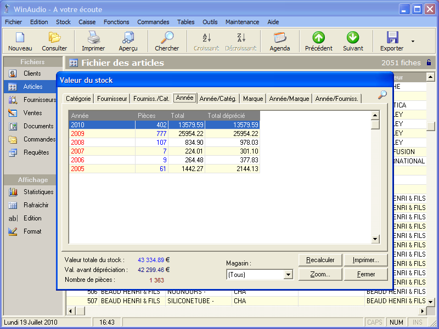Sort by the Total déprécié column header

[x=232, y=116]
